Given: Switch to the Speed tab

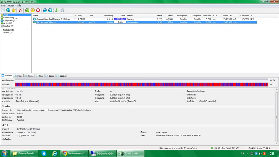Looking at the screenshot, I should point(50,76).
